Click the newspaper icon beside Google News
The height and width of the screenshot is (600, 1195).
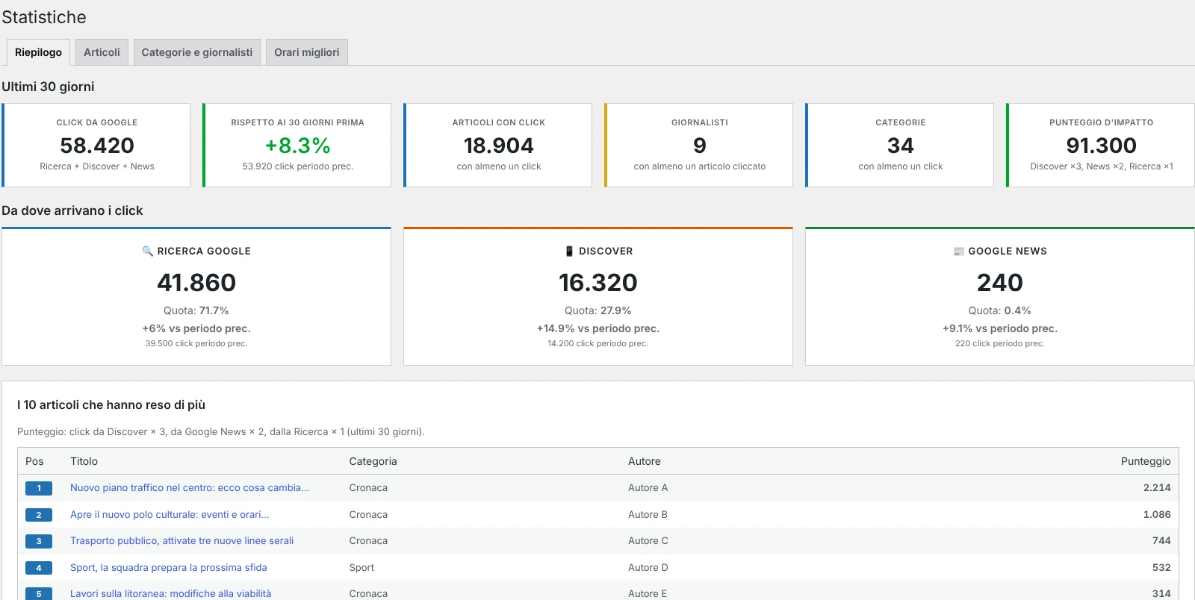coord(959,251)
